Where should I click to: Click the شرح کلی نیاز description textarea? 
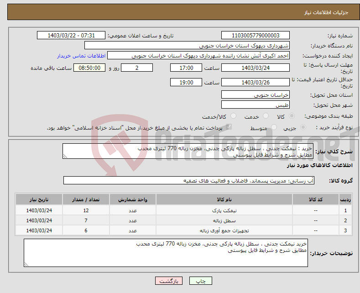188,151
